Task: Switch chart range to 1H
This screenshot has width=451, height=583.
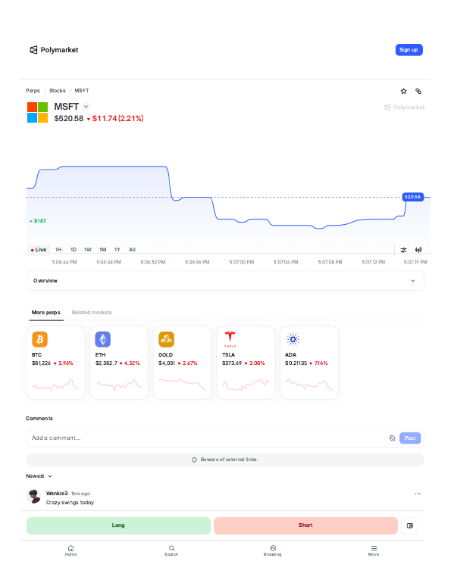Action: 58,250
